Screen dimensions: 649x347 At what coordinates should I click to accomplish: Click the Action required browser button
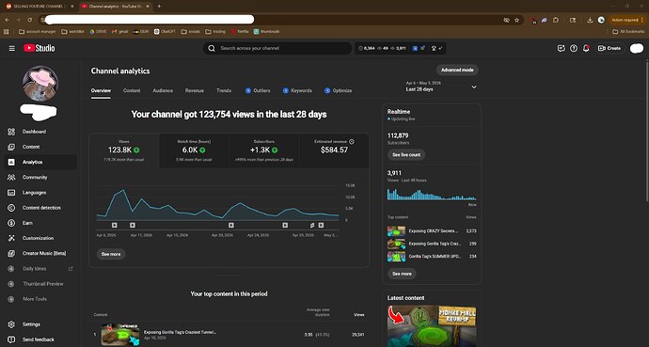[626, 20]
